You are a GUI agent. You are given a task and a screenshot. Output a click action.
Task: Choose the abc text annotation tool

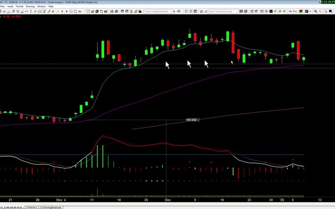coord(80,11)
